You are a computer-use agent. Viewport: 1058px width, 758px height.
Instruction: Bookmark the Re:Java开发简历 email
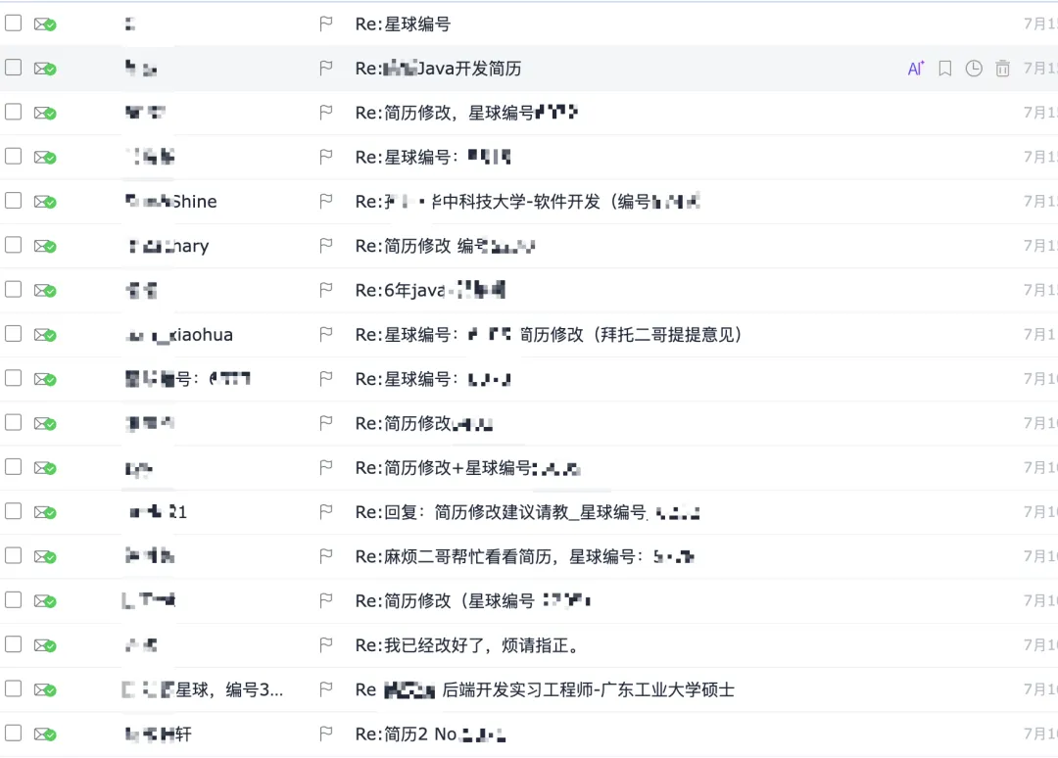coord(944,69)
